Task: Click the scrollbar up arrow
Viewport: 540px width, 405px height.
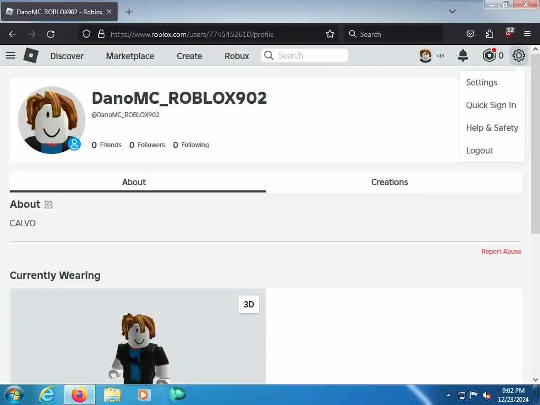Action: [x=535, y=49]
